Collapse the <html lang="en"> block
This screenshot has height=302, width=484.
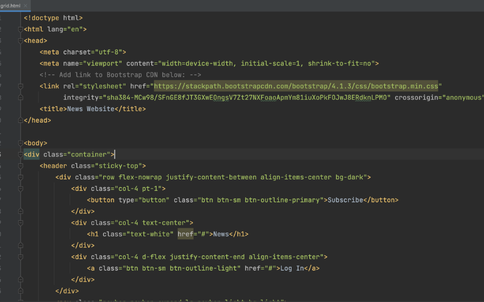click(21, 29)
